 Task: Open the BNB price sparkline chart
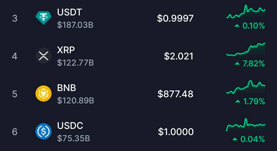tap(246, 88)
